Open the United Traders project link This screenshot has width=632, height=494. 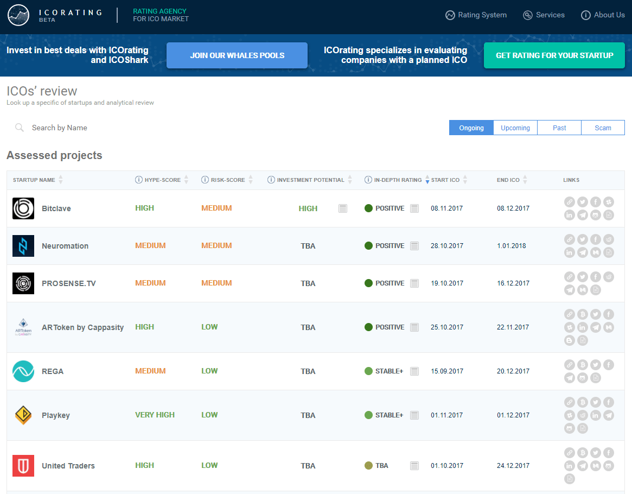pyautogui.click(x=68, y=466)
